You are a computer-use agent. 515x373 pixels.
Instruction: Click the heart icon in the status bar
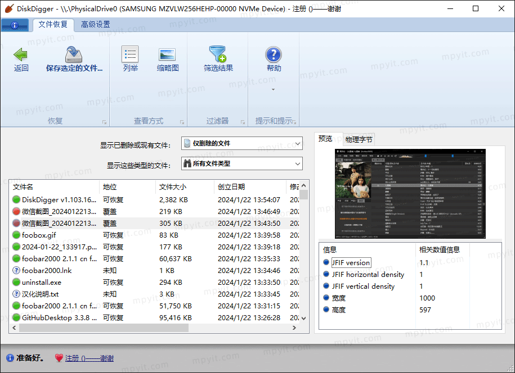59,358
